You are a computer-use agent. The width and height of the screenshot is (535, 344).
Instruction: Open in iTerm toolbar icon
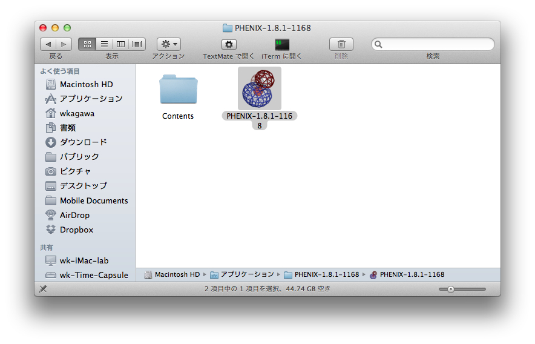[282, 44]
